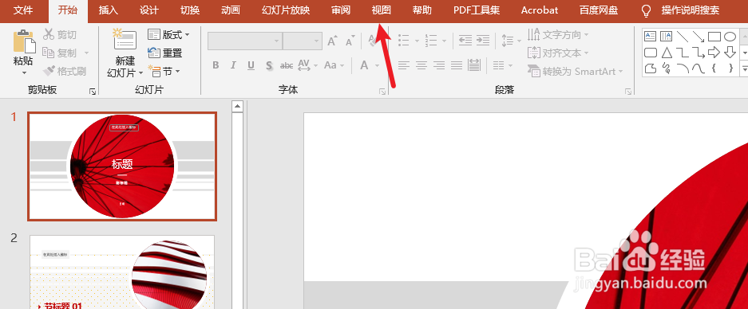Select the Freeform shape
The height and width of the screenshot is (309, 748).
coord(651,68)
